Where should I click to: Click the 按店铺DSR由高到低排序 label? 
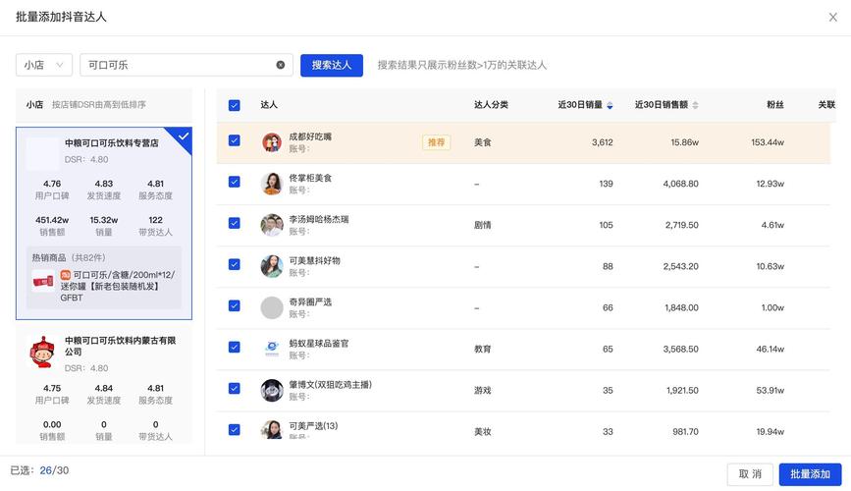pos(99,104)
